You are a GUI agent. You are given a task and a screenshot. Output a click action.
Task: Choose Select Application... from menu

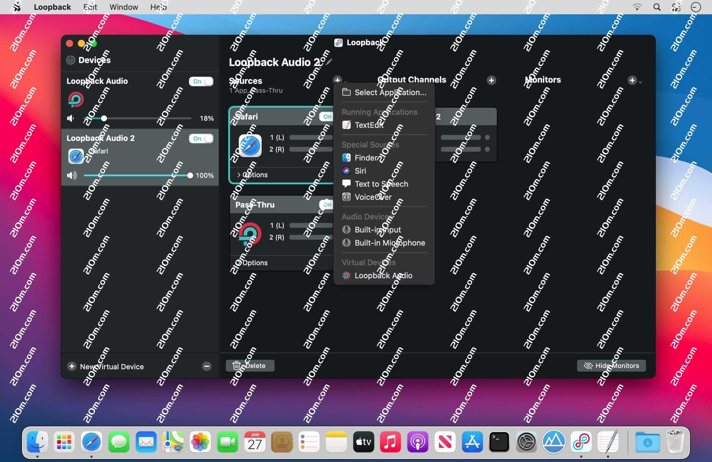click(x=384, y=92)
